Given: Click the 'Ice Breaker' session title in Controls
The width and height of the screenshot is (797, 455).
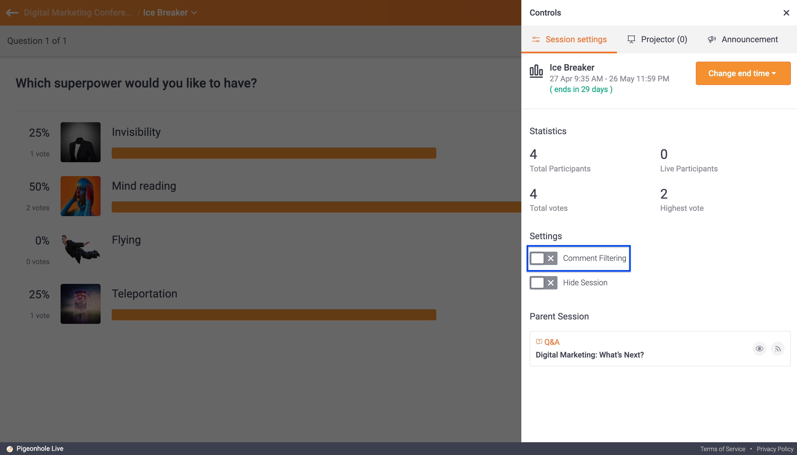Looking at the screenshot, I should (x=572, y=67).
